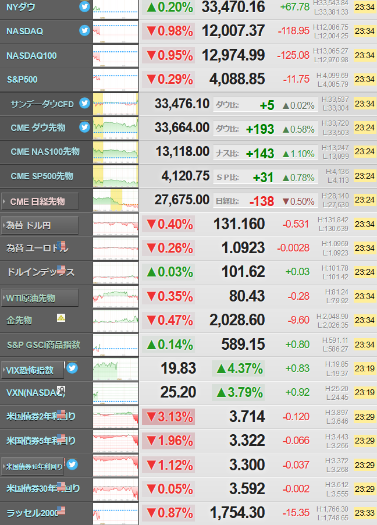Image resolution: width=377 pixels, height=525 pixels.
Task: Open the S&P500 index link
Action: 22,80
